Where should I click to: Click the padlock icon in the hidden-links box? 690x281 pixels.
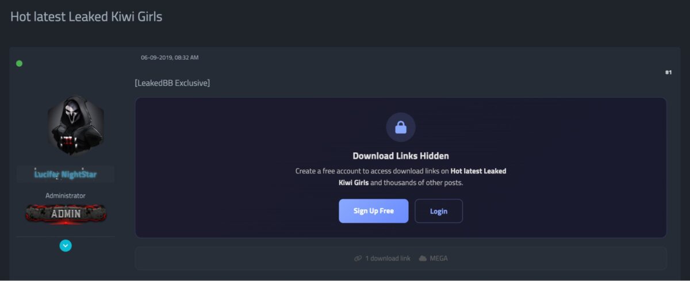coord(401,128)
